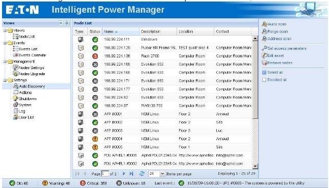The height and width of the screenshot is (188, 329).
Task: Click the OK status icon for 166.99.224.111
Action: 95,39
